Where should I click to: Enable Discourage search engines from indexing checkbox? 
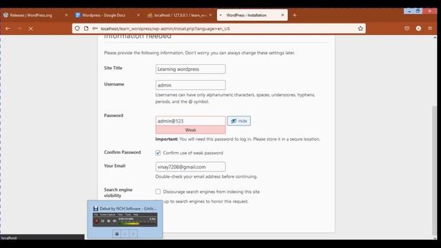pyautogui.click(x=158, y=192)
